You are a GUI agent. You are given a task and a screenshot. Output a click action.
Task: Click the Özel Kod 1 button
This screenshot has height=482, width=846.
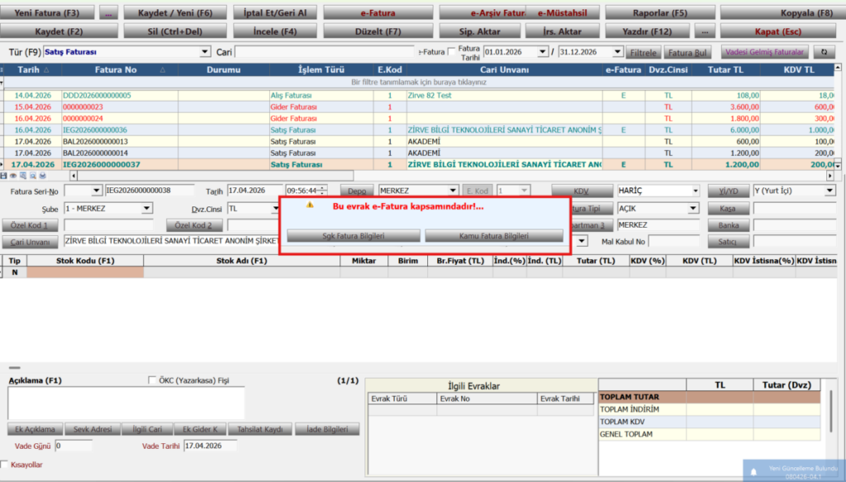pyautogui.click(x=31, y=224)
